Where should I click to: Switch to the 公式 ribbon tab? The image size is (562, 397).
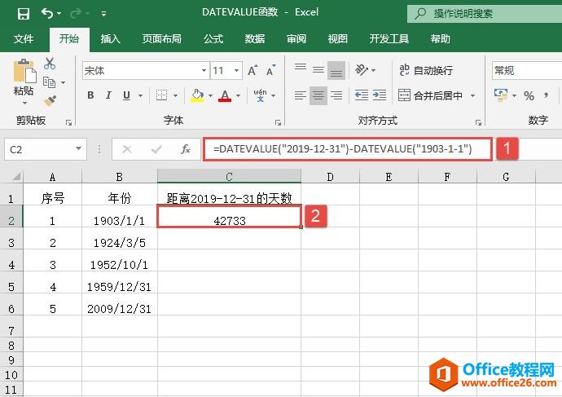(213, 39)
